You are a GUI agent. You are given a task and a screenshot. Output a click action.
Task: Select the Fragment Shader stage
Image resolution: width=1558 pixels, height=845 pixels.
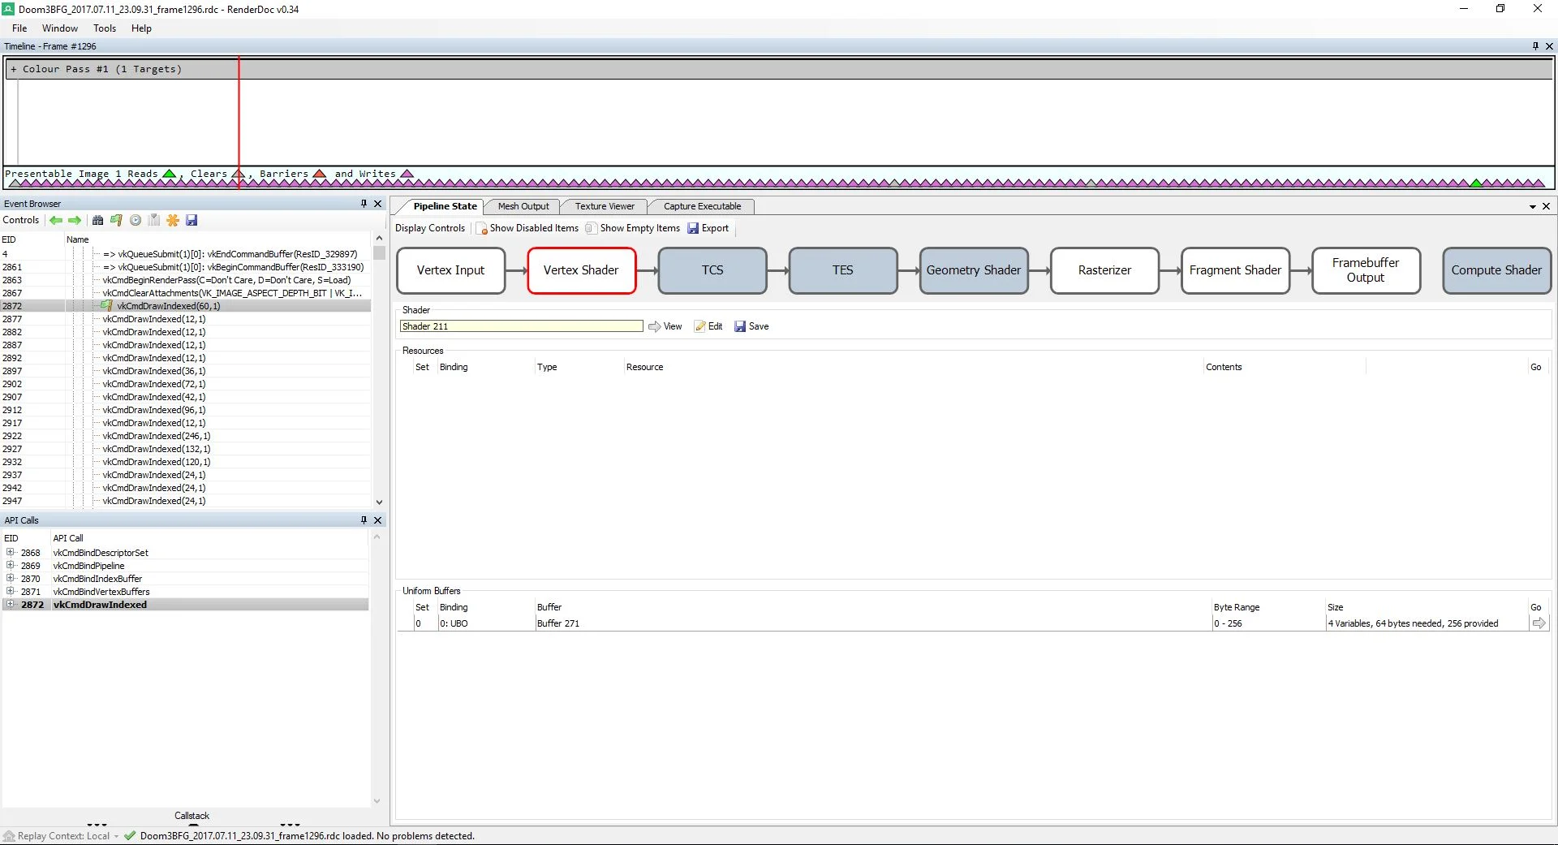point(1235,270)
